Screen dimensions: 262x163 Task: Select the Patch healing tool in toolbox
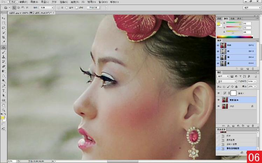click(x=4, y=47)
